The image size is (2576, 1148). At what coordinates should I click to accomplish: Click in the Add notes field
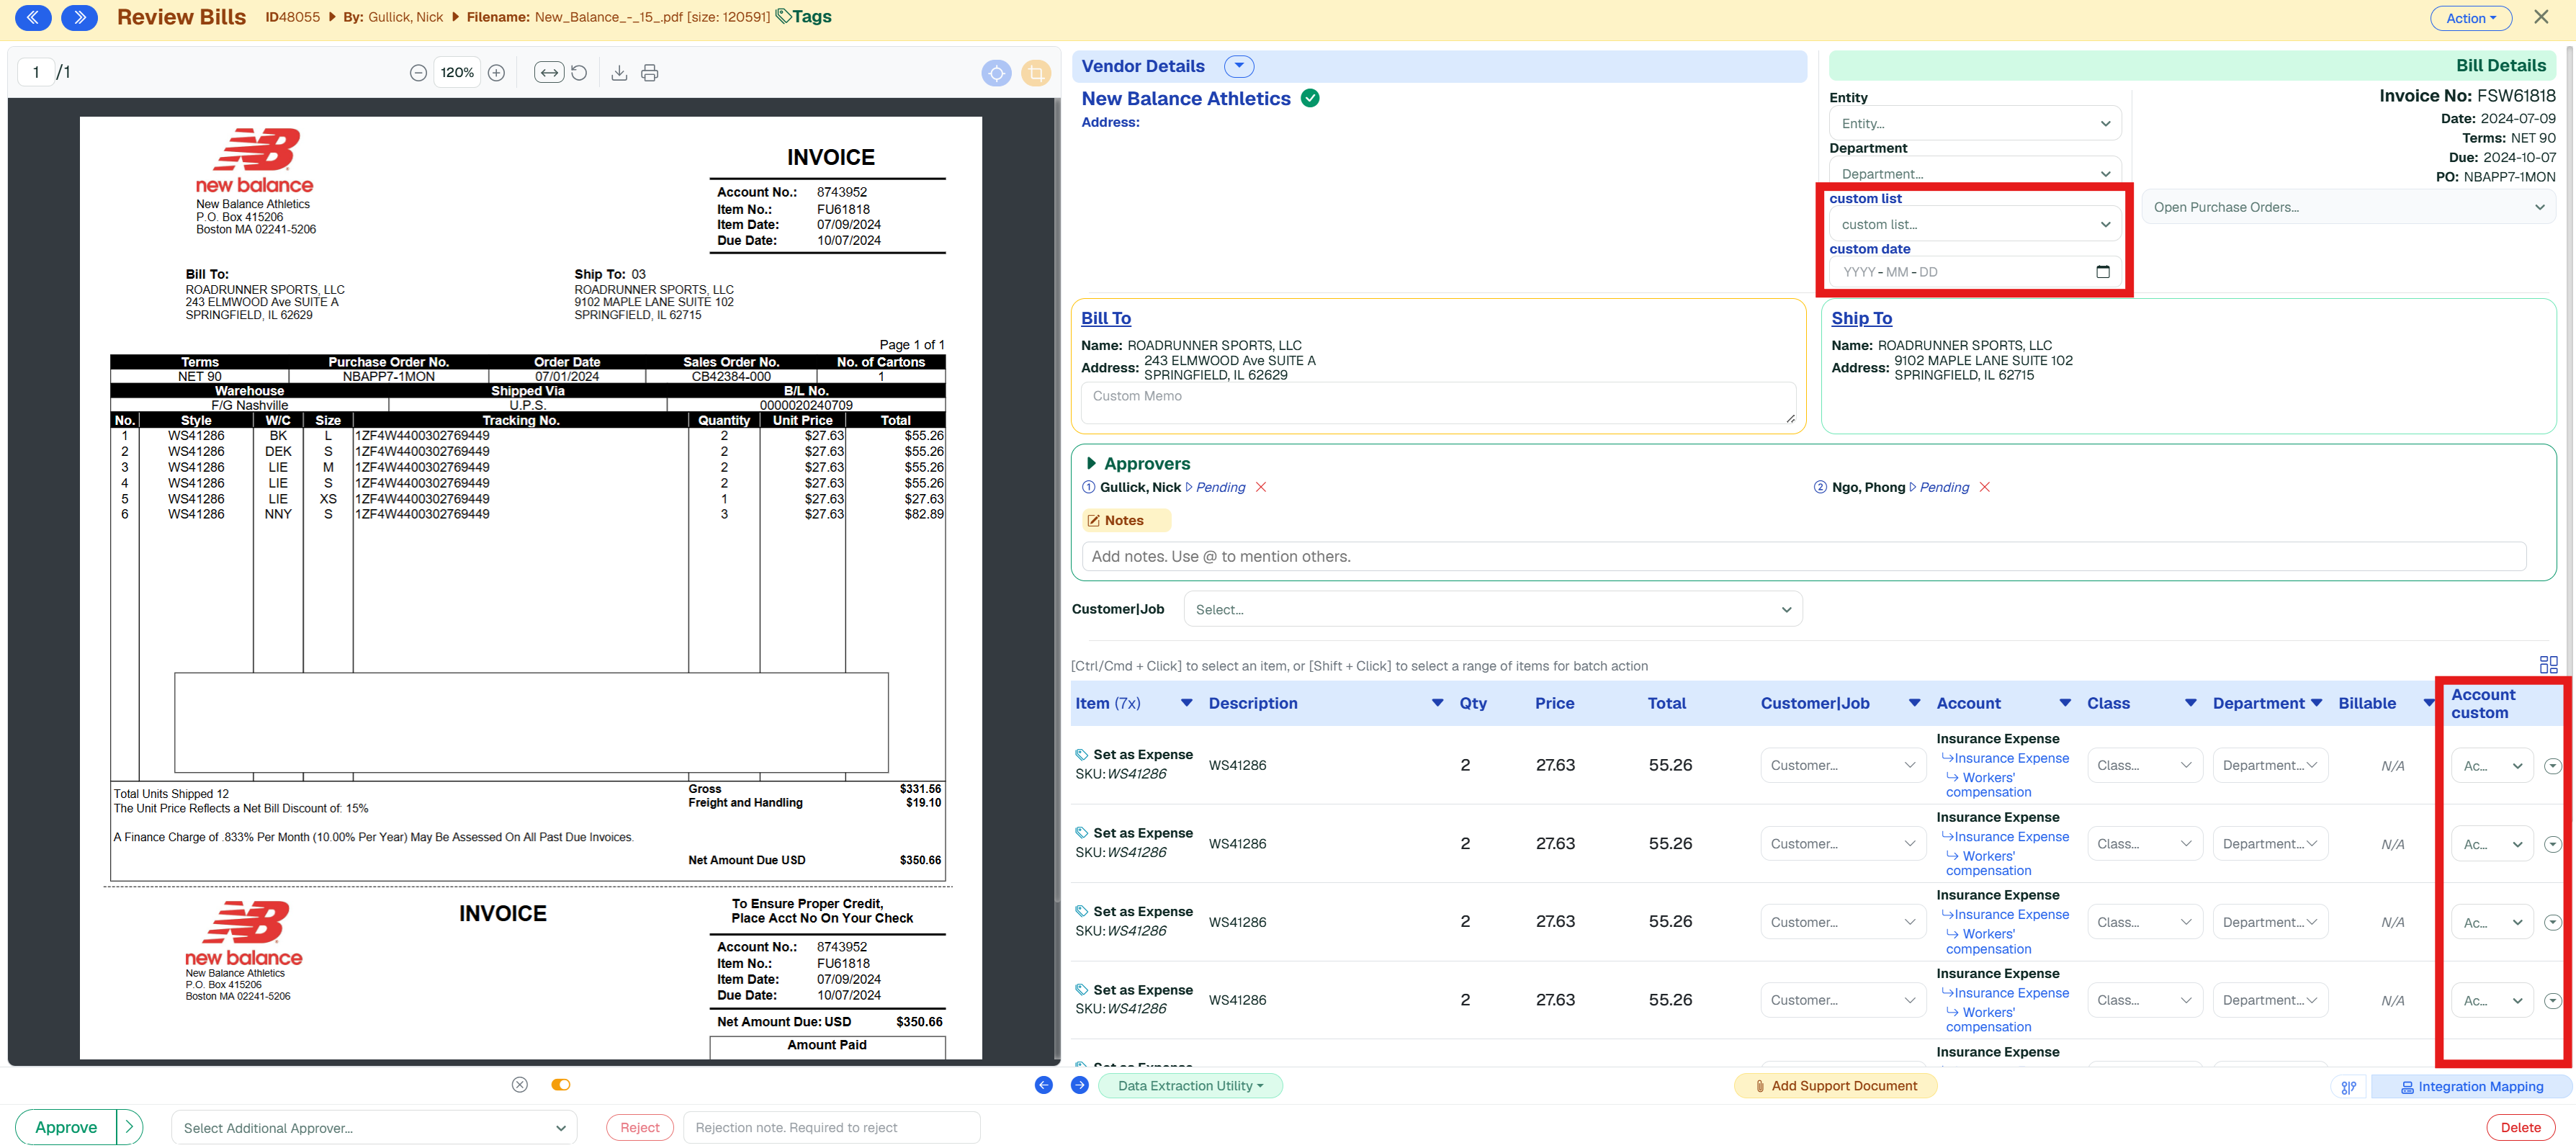pyautogui.click(x=1804, y=557)
